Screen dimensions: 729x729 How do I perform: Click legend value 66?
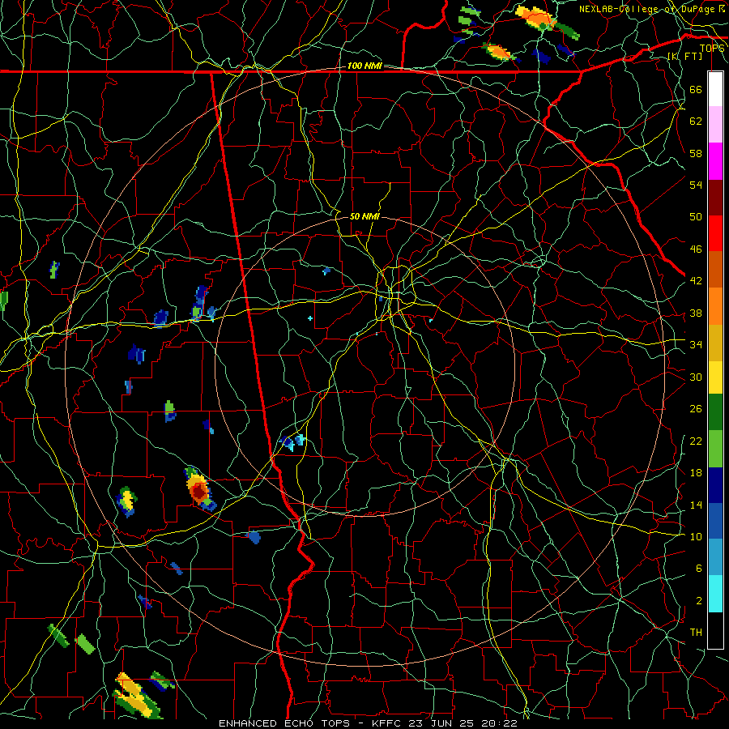696,89
